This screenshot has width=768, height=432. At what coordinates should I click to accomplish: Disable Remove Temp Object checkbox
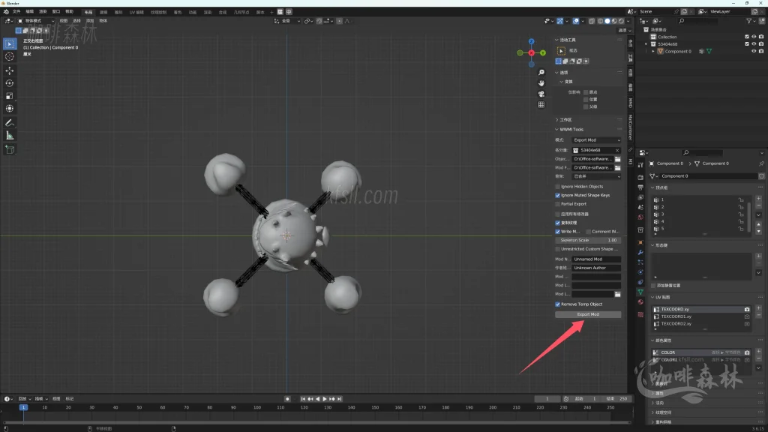557,304
